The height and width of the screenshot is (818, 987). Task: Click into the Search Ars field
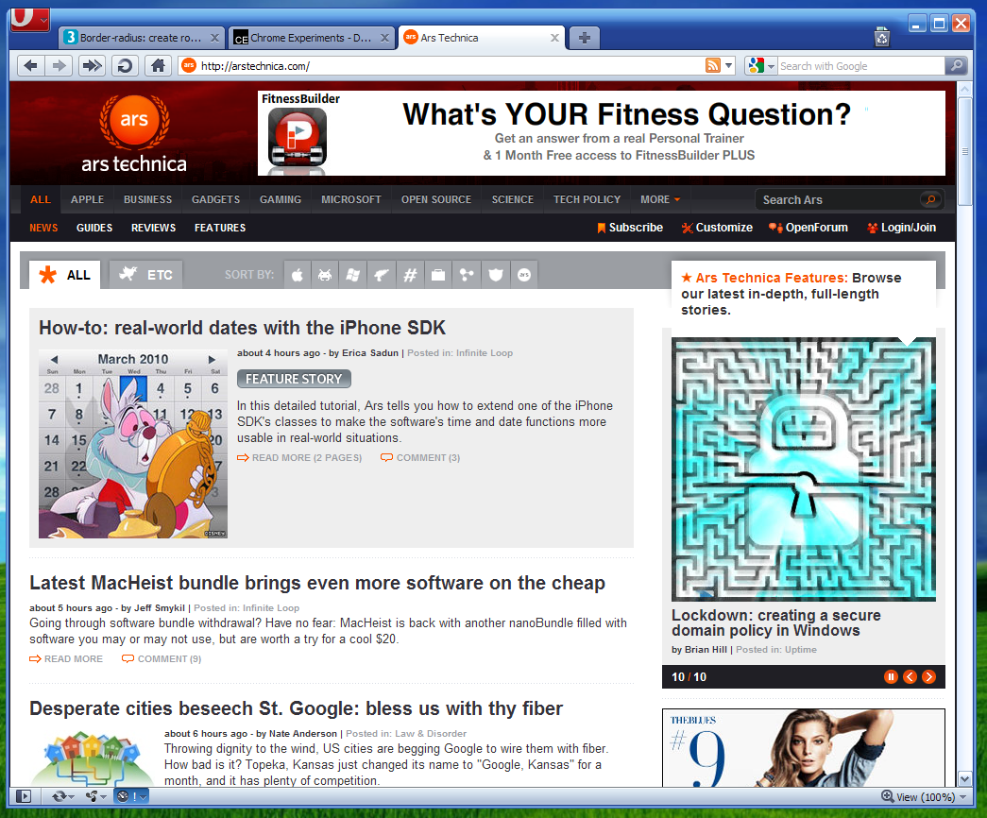click(x=839, y=199)
